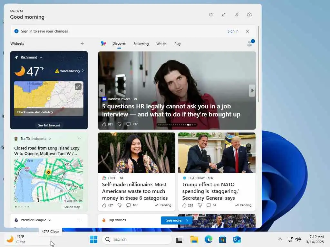Add a new widget with the plus icon
This screenshot has width=330, height=247.
click(82, 43)
